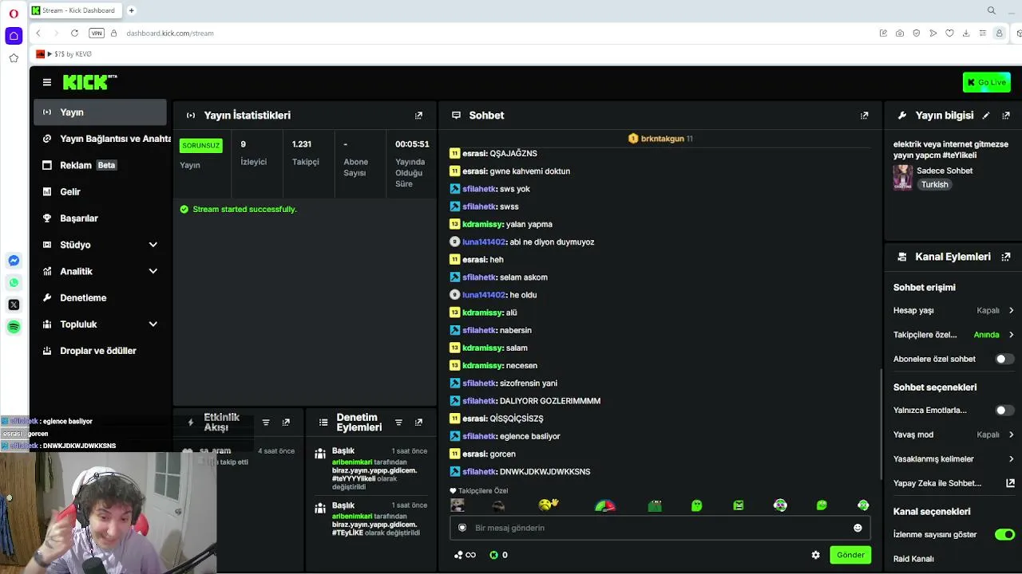Open Başarılar in the sidebar

coord(100,218)
